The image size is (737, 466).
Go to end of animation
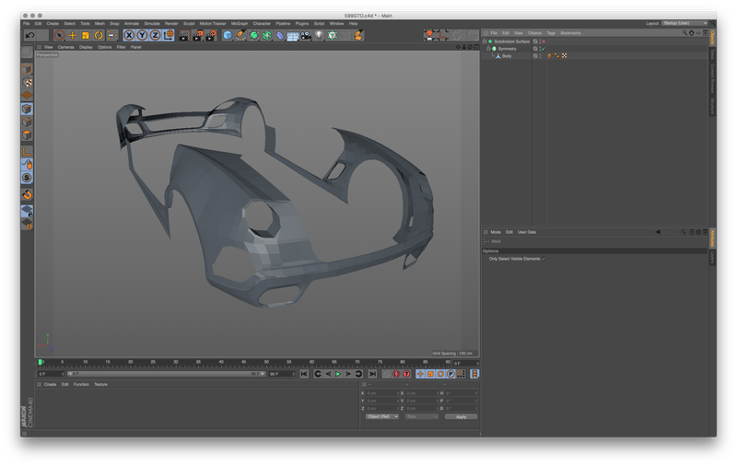(x=372, y=374)
